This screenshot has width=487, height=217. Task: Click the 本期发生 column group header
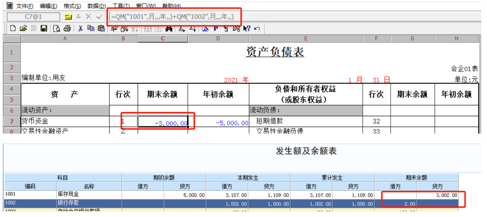(x=248, y=178)
